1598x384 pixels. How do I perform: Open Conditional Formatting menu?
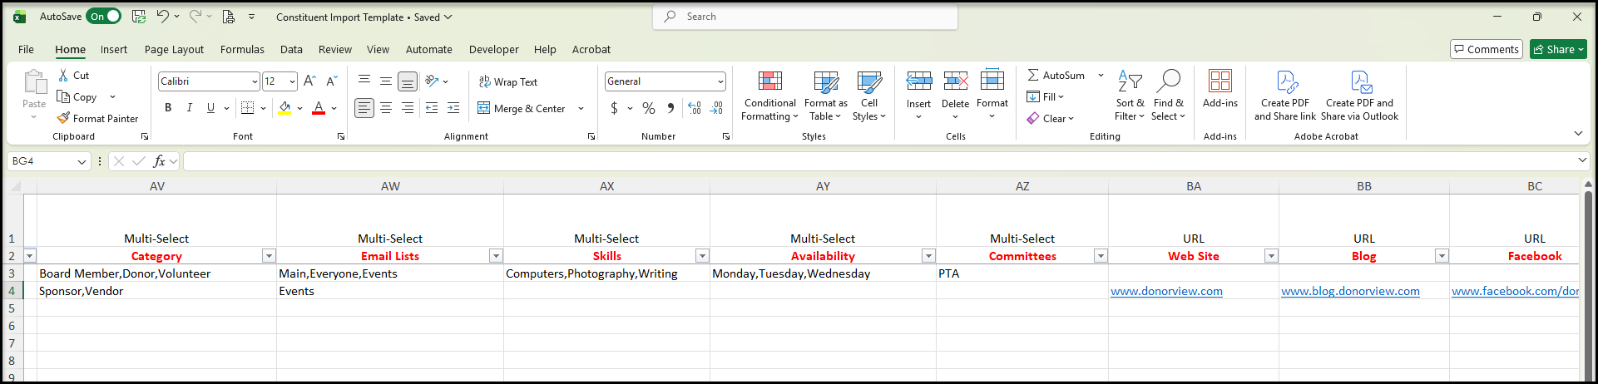[770, 96]
